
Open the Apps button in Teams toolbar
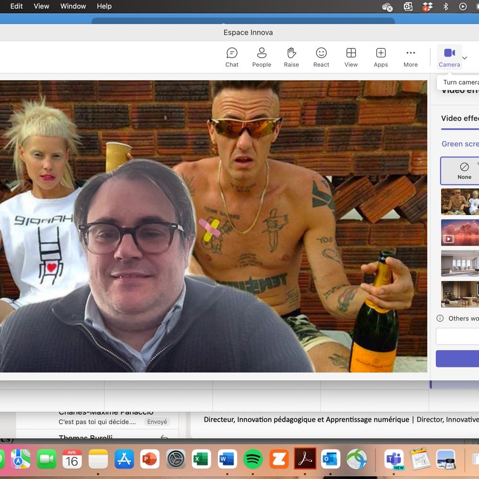(381, 57)
